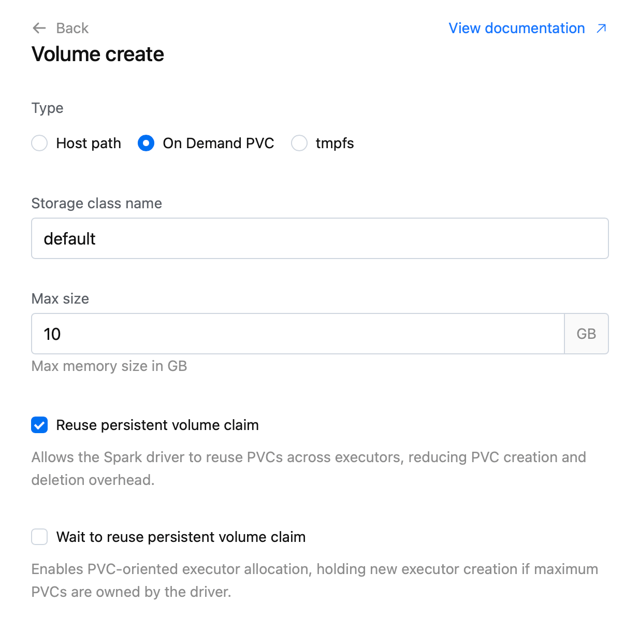Uncheck Reuse persistent volume claim checkbox
639x630 pixels.
[39, 425]
